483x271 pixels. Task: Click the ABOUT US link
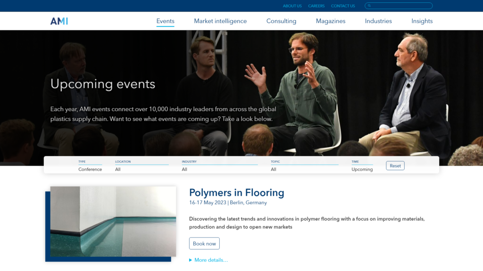[x=292, y=6]
